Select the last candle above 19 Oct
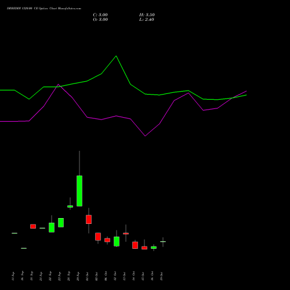The image size is (290, 290). [x=163, y=242]
